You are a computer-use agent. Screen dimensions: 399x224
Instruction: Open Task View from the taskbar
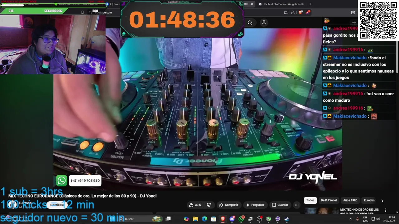(x=168, y=219)
